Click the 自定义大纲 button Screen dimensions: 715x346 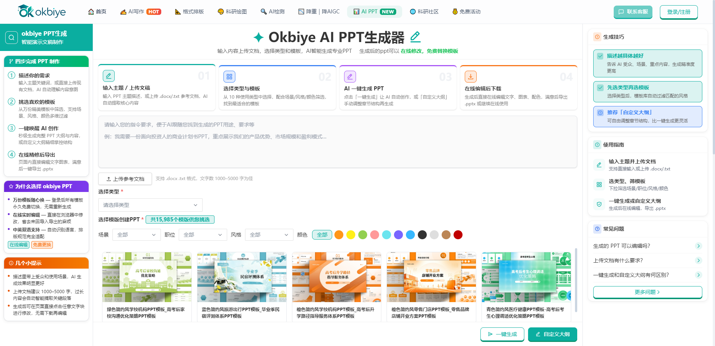pos(553,334)
